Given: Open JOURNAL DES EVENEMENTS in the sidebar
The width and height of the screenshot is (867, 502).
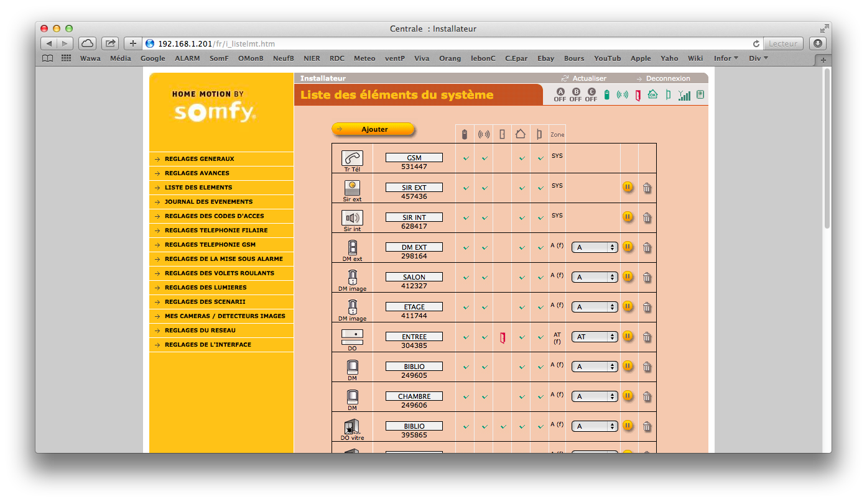Looking at the screenshot, I should coord(208,202).
